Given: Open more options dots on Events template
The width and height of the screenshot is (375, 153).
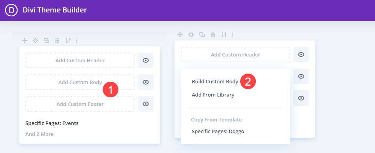Looking at the screenshot, I should click(x=77, y=40).
